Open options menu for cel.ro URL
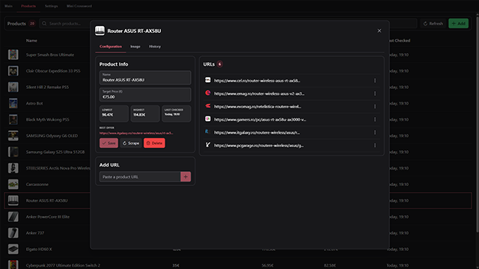This screenshot has height=269, width=479. 375,81
